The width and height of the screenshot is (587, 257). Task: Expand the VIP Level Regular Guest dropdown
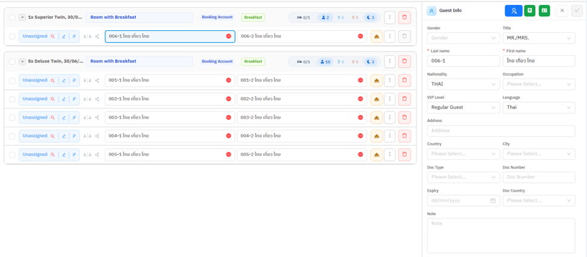coord(463,107)
